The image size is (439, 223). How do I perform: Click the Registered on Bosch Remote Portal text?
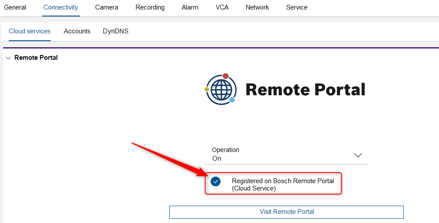pyautogui.click(x=283, y=184)
